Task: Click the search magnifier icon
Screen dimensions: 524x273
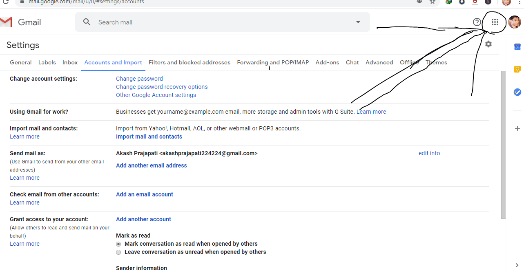Action: pyautogui.click(x=87, y=22)
